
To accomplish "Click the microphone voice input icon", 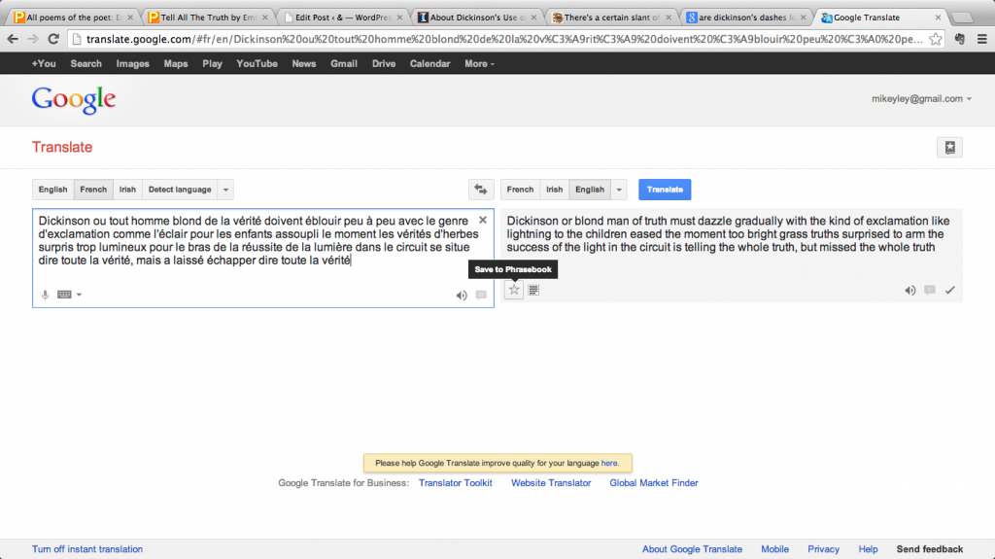I will tap(45, 295).
